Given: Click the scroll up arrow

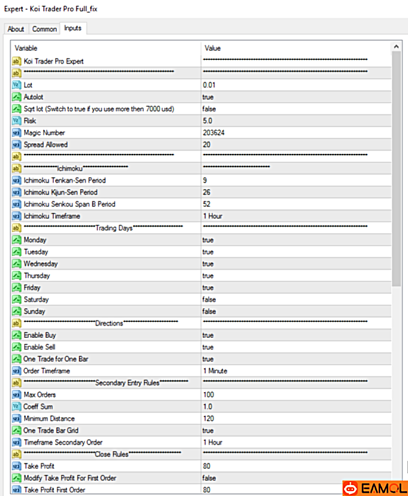Looking at the screenshot, I should [x=396, y=47].
